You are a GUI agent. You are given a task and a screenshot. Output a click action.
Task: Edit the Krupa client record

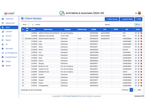(139, 83)
